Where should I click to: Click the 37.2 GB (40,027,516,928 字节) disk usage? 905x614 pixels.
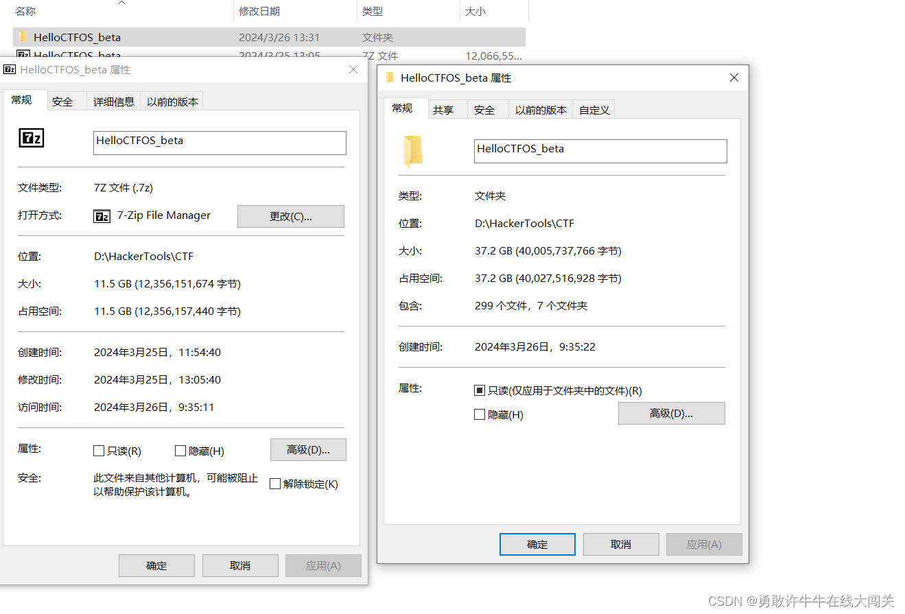[548, 279]
